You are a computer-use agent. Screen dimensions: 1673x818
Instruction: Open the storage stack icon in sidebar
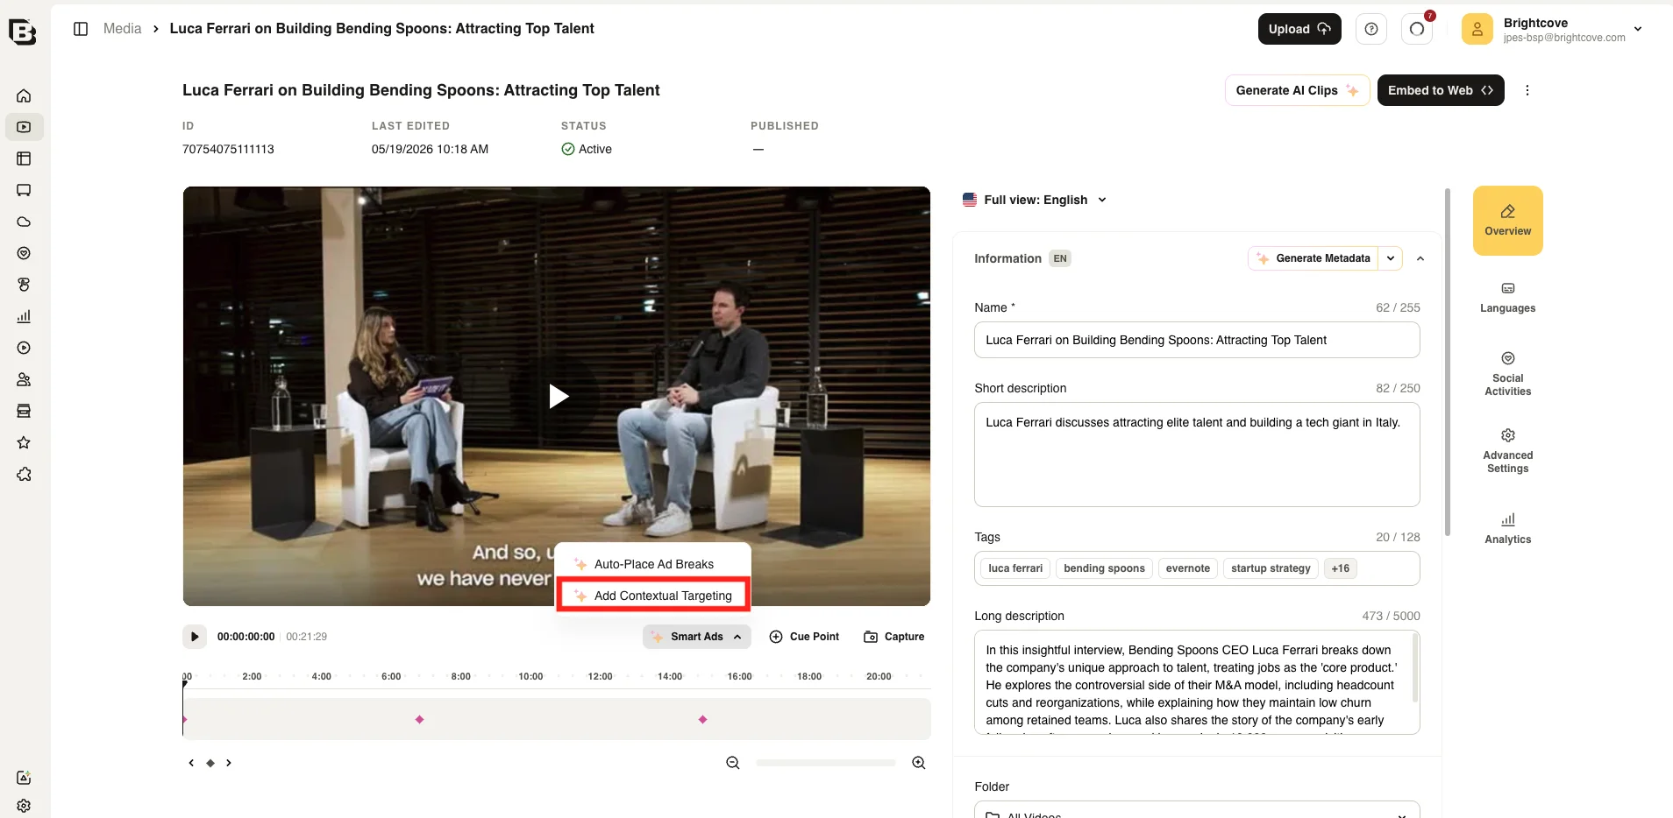coord(24,411)
